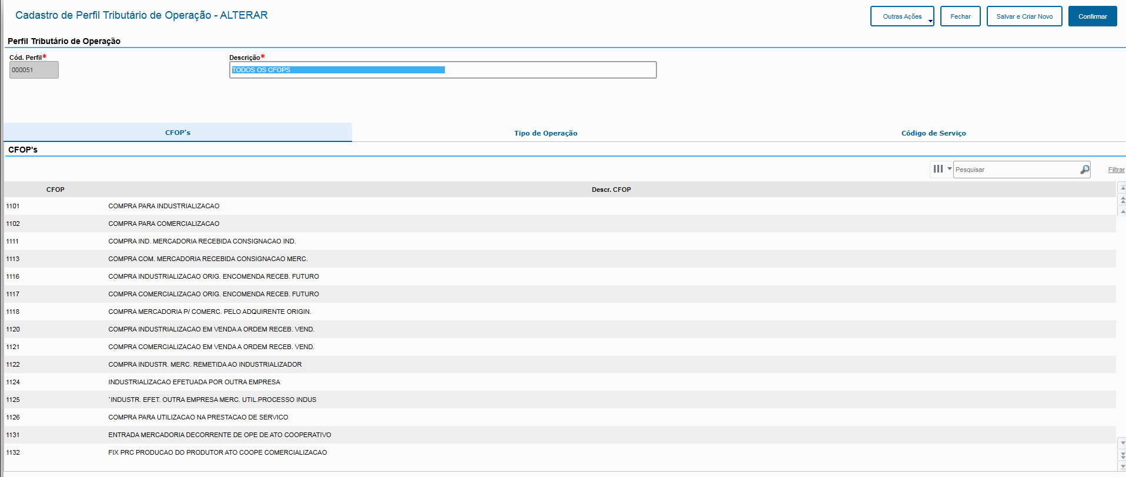Image resolution: width=1126 pixels, height=477 pixels.
Task: Switch to the Tipo de Operação tab
Action: (x=545, y=133)
